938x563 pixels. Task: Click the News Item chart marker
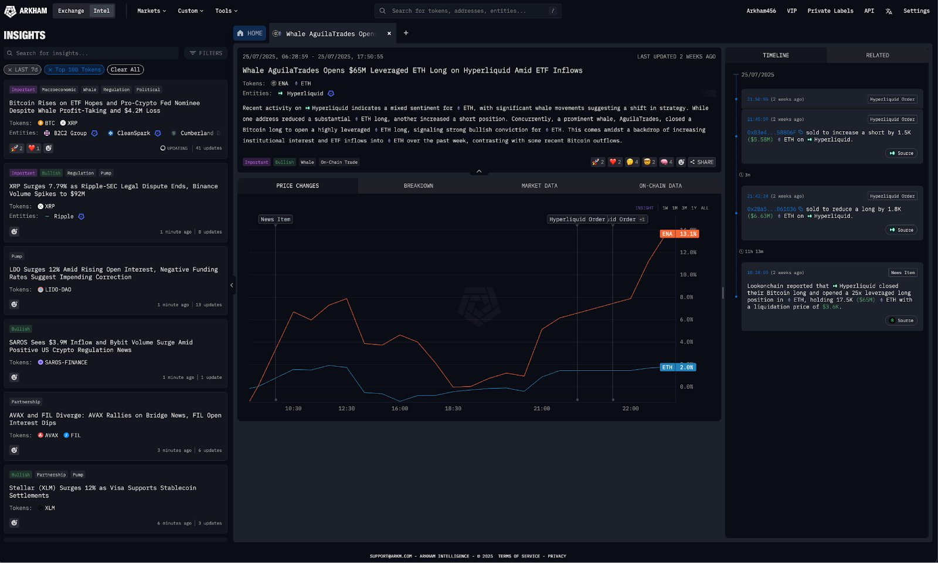tap(276, 219)
